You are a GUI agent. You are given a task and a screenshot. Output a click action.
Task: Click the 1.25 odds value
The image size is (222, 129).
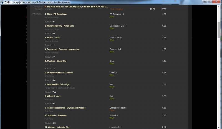pyautogui.click(x=164, y=26)
